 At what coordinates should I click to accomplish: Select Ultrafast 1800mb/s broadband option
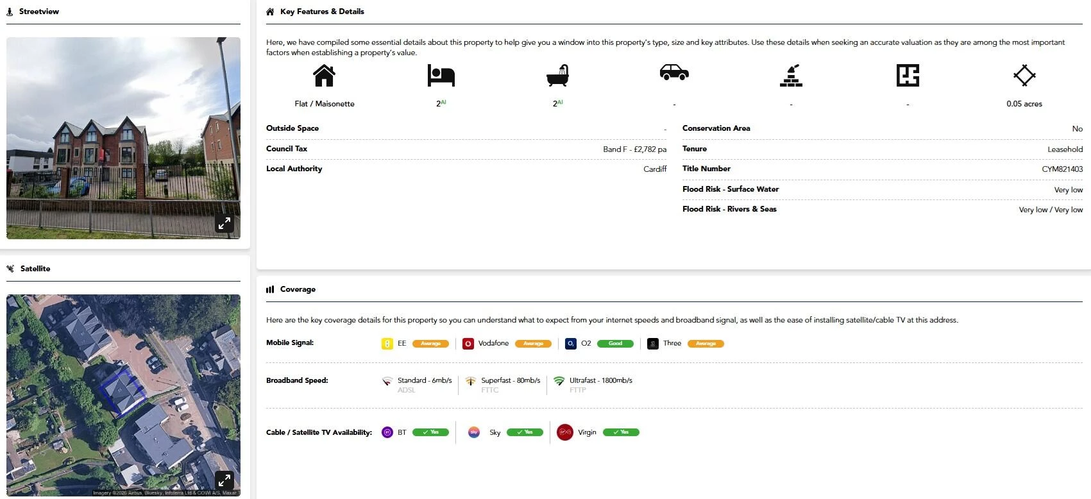pos(600,380)
